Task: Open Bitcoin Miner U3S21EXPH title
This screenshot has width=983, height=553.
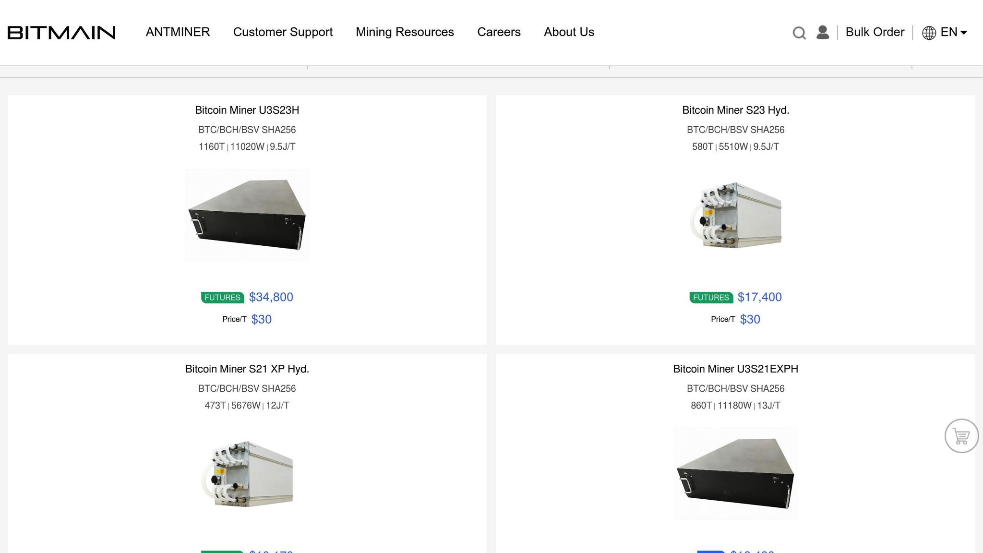Action: coord(735,369)
